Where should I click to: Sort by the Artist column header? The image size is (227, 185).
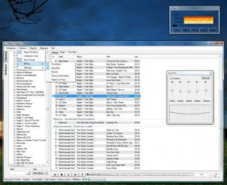pyautogui.click(x=67, y=57)
